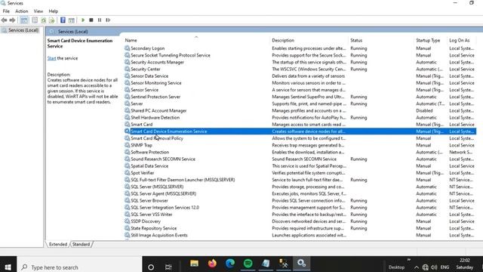Click the Start the service link
The image size is (483, 272).
point(52,58)
